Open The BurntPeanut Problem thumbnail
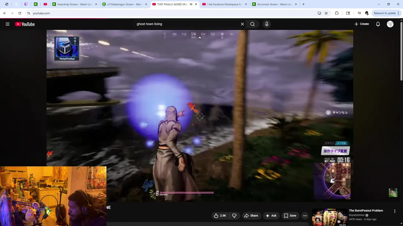Viewport: 403px width, 226px height. pyautogui.click(x=329, y=217)
